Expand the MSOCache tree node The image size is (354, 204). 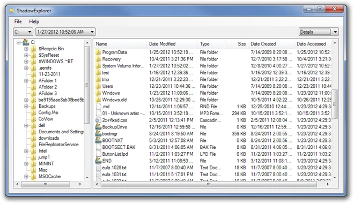pos(26,177)
